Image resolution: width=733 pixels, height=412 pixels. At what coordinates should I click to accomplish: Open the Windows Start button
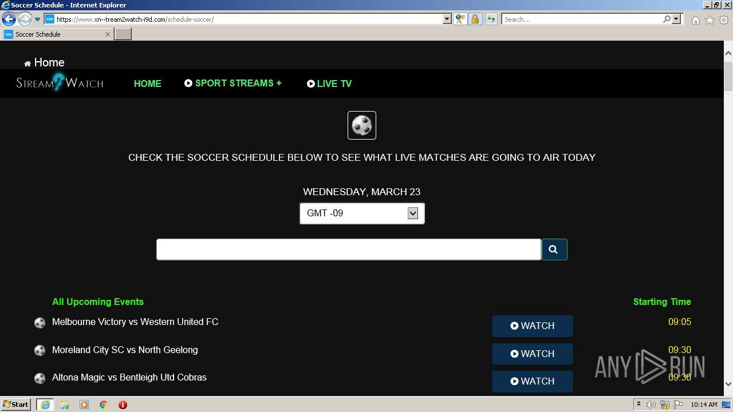click(x=16, y=405)
